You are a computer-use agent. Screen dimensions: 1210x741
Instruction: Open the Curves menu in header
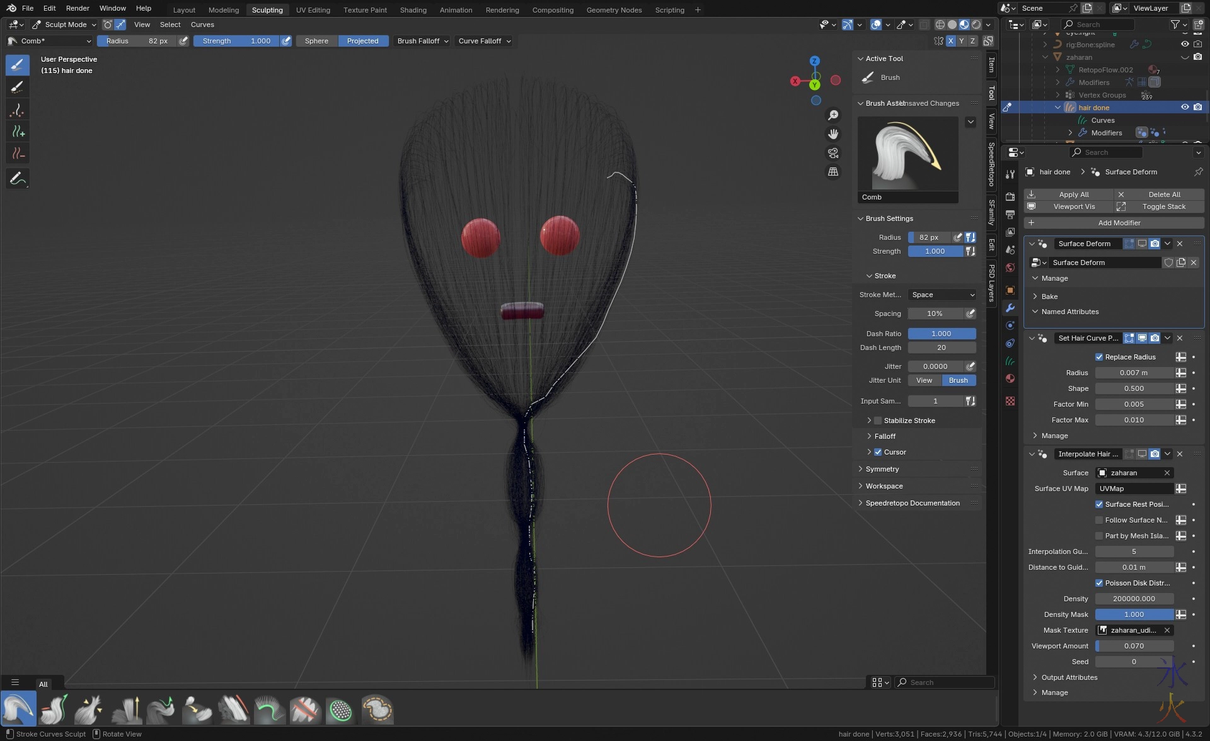[202, 25]
